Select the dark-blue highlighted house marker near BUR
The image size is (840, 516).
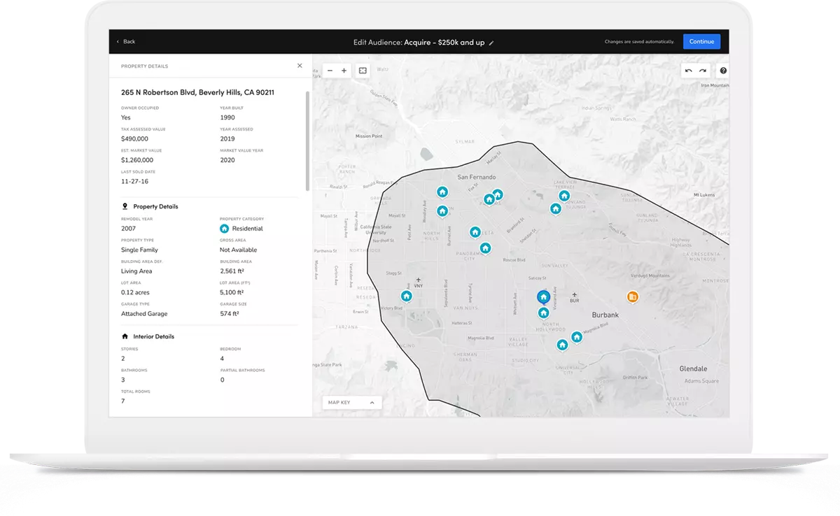pyautogui.click(x=543, y=297)
